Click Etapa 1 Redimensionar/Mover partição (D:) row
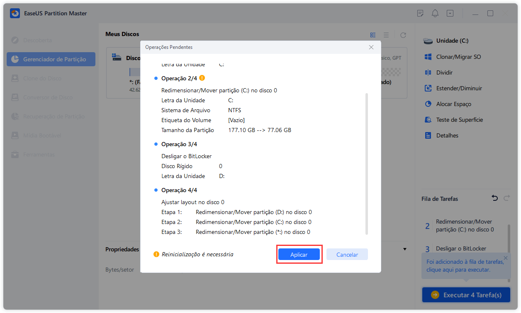The height and width of the screenshot is (313, 521). coord(236,212)
